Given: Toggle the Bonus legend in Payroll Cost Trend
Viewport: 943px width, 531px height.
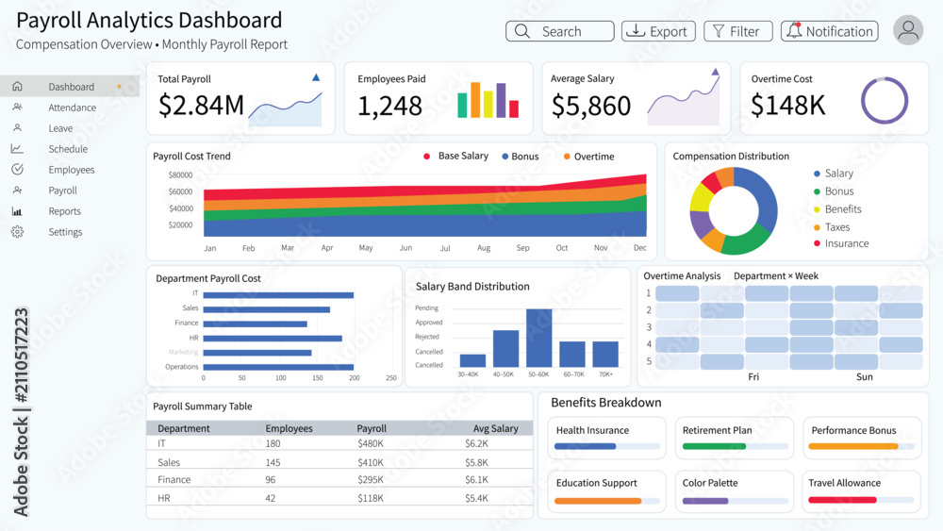Looking at the screenshot, I should click(521, 157).
